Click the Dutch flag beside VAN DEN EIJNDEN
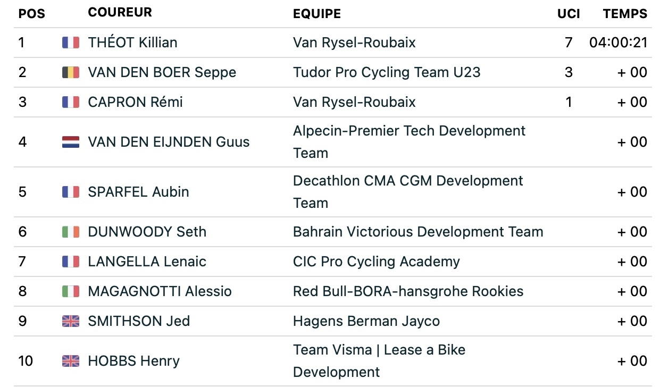 [70, 142]
